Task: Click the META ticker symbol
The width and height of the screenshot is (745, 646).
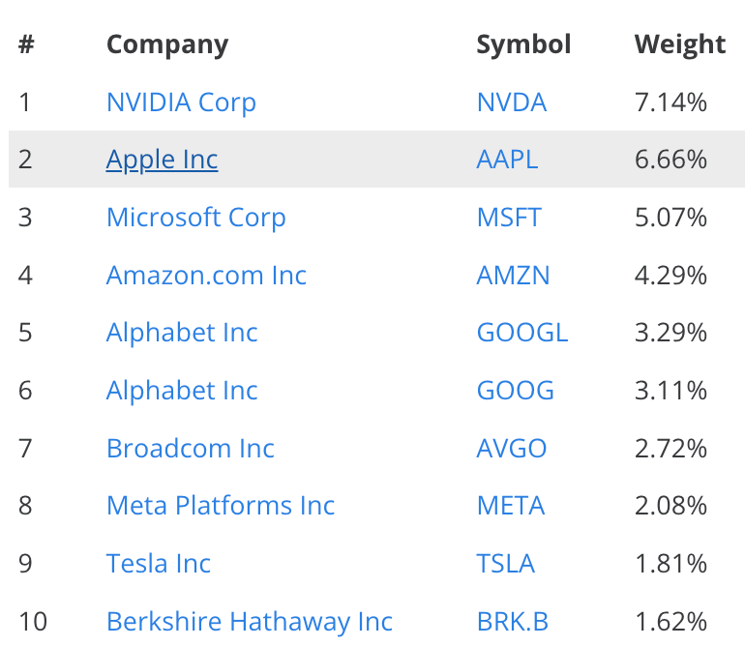Action: pos(510,506)
